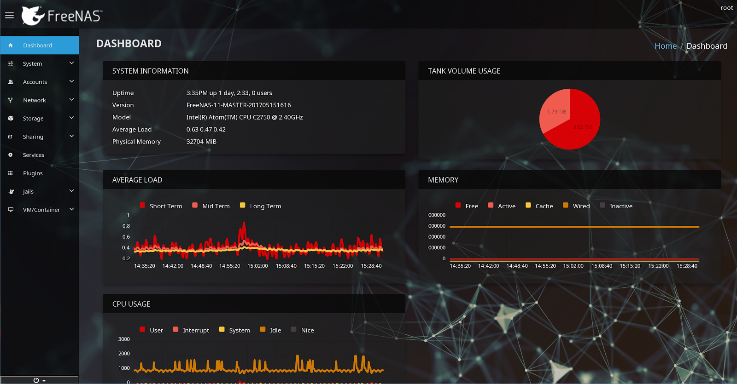Open the root user menu
Image resolution: width=737 pixels, height=384 pixels.
tap(726, 8)
